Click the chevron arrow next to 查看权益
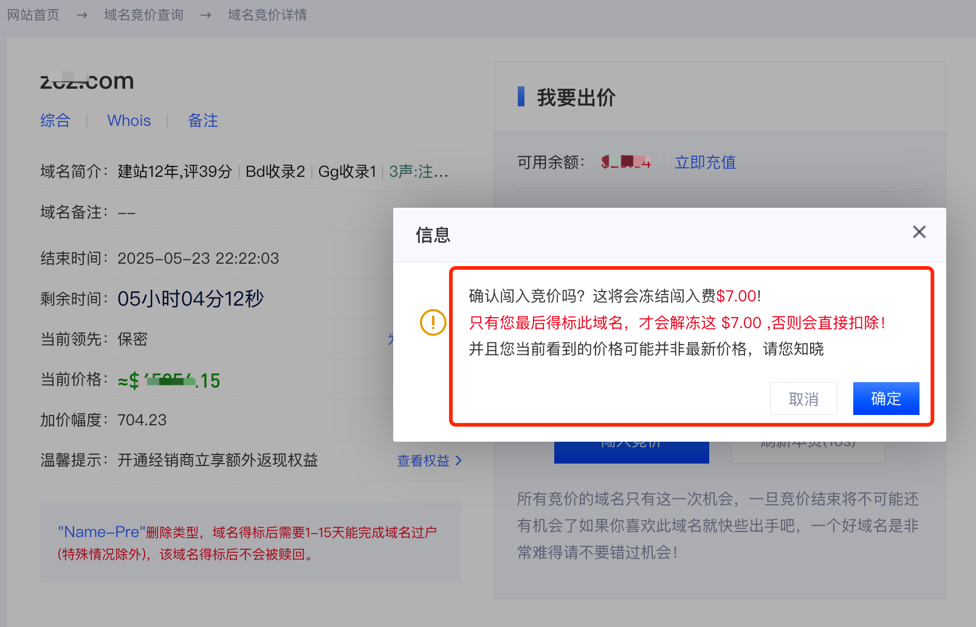 (x=459, y=461)
